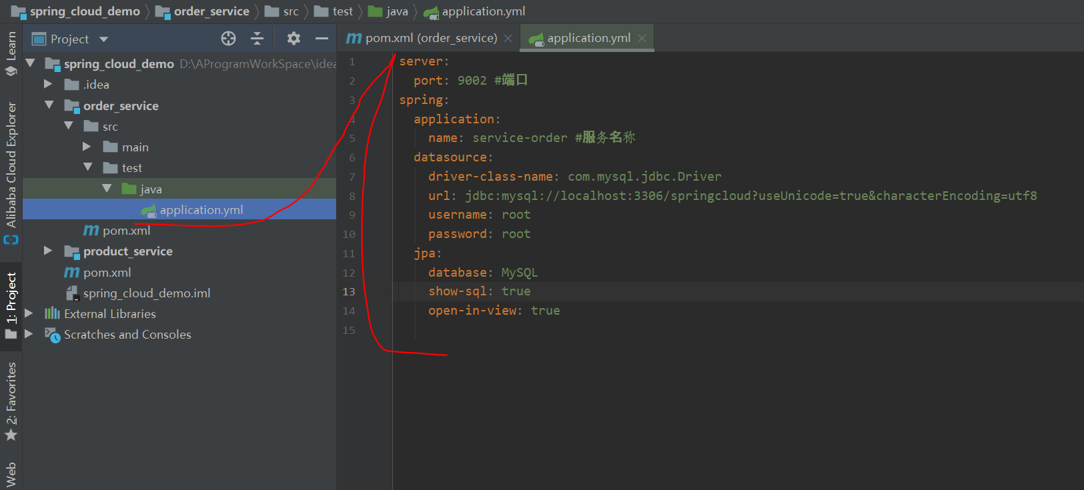The height and width of the screenshot is (490, 1084).
Task: Select the java folder in tree
Action: pyautogui.click(x=179, y=189)
